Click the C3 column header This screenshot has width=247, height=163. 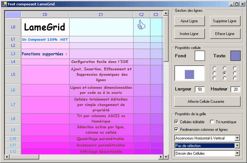click(156, 15)
